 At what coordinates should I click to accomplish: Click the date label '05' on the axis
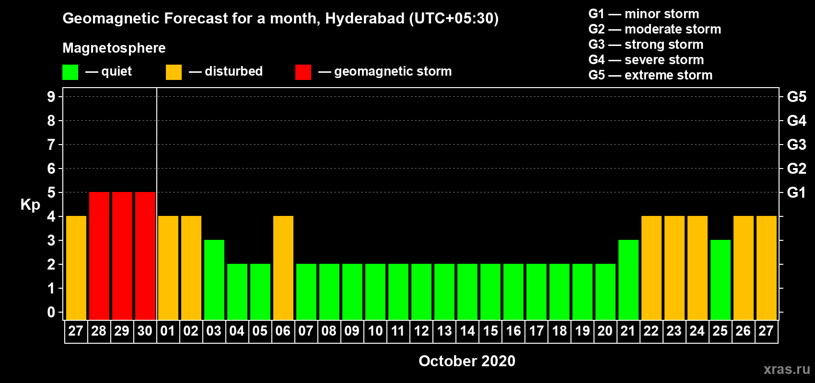click(260, 331)
